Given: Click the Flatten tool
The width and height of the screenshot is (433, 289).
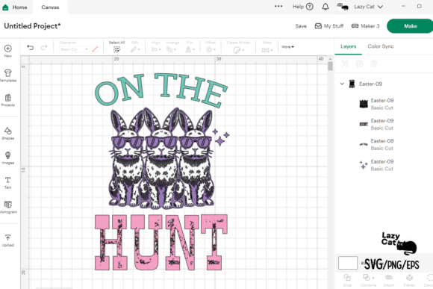Looking at the screenshot, I should pos(409,280).
